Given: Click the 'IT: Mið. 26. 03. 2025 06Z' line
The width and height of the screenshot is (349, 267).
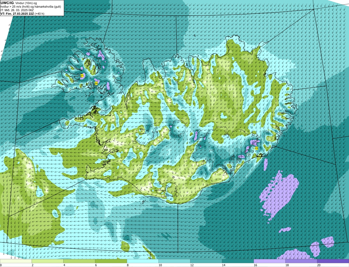Looking at the screenshot, I should pos(17,10).
